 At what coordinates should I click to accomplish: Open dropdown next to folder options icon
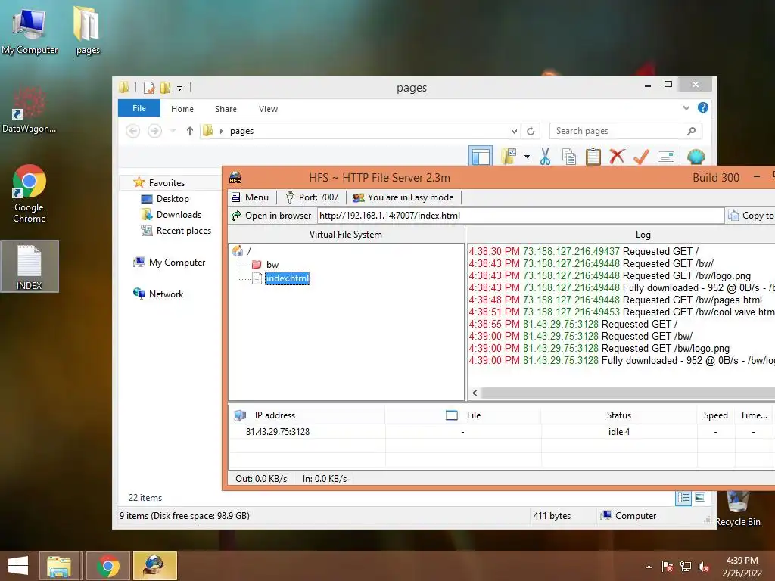pyautogui.click(x=527, y=157)
